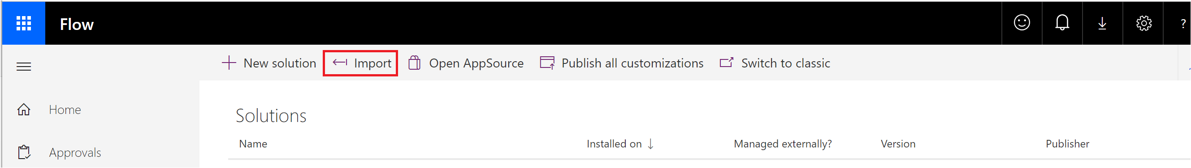Collapse the hamburger navigation menu
Screen dimensions: 1191x168
pyautogui.click(x=24, y=67)
